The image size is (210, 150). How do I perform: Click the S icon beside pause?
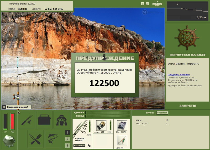point(147,4)
